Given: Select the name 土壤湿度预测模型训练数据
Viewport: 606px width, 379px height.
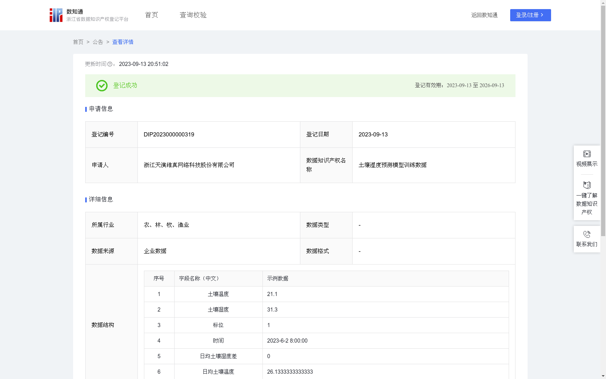Looking at the screenshot, I should point(392,165).
